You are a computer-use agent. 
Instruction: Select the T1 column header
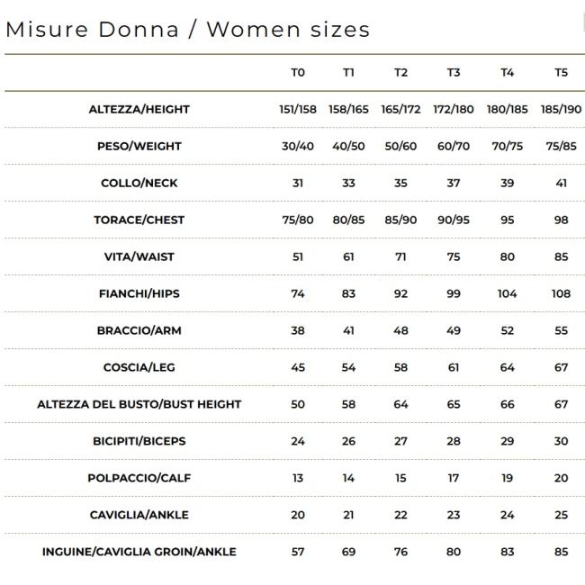349,72
